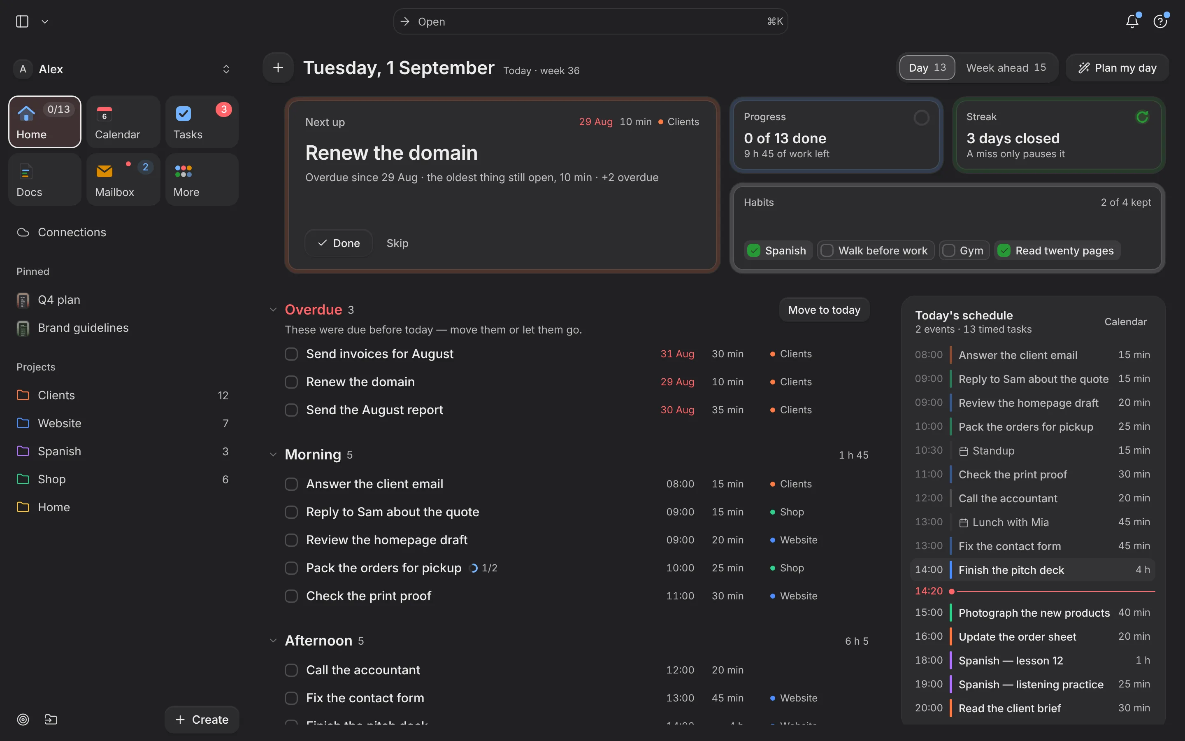Mark Call the accountant as complete

(x=291, y=670)
